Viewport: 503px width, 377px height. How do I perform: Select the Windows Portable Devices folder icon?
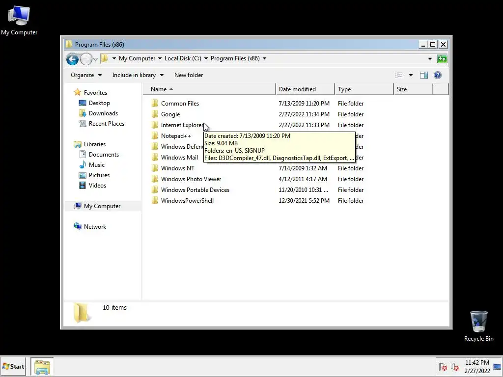[155, 190]
